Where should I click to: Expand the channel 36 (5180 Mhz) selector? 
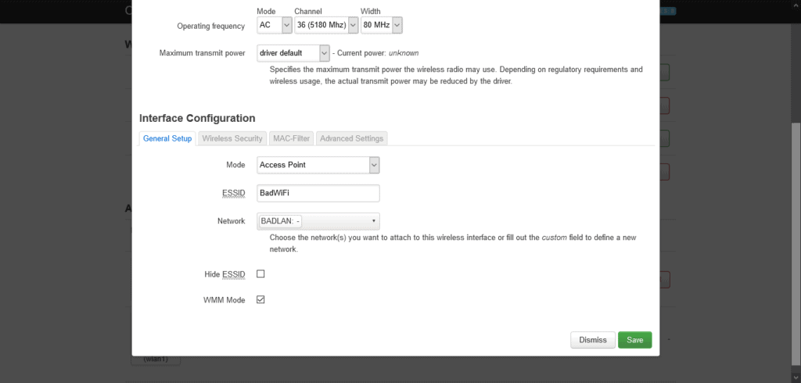pos(326,25)
